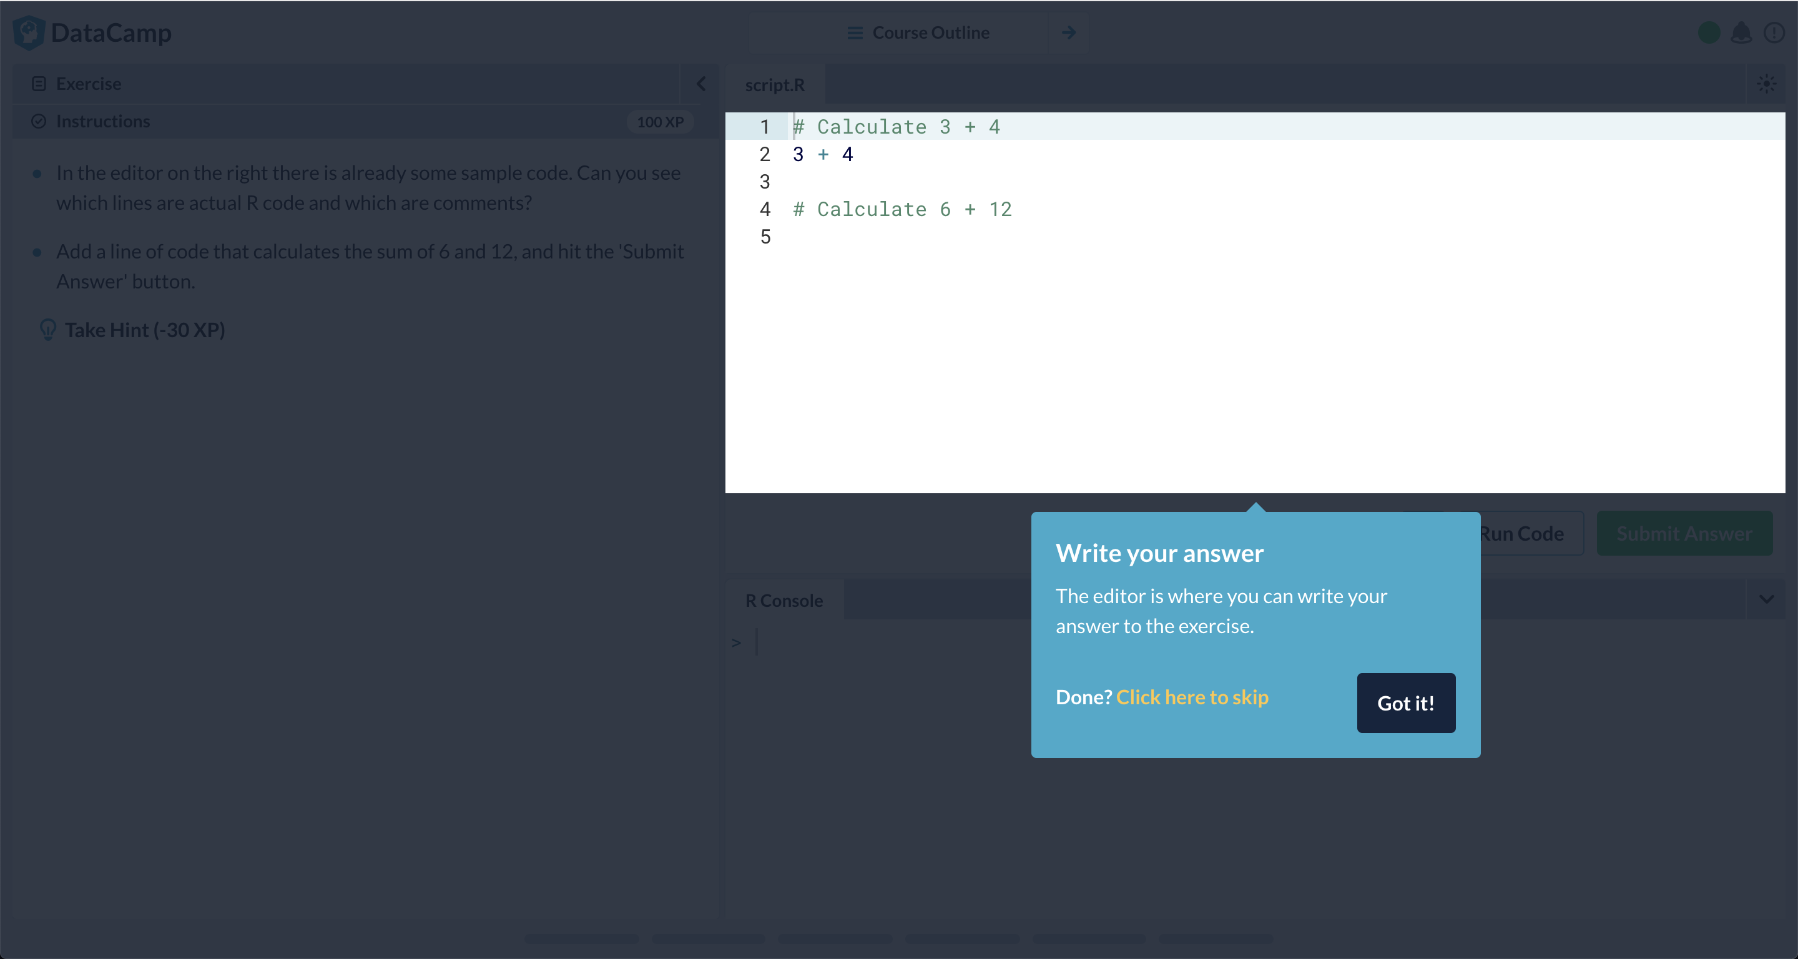Select the R Console tab

point(784,599)
